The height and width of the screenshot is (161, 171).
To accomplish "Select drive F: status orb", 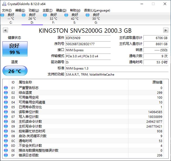I will (x=45, y=15).
